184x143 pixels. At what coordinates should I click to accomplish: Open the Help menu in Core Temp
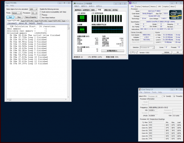coord(160,92)
